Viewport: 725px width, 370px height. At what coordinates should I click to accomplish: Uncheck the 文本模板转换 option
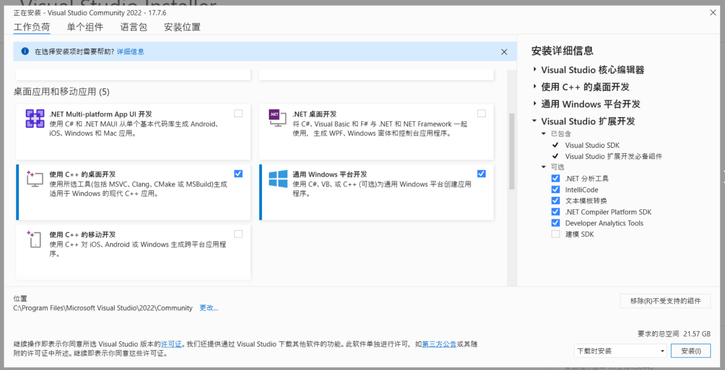(555, 201)
